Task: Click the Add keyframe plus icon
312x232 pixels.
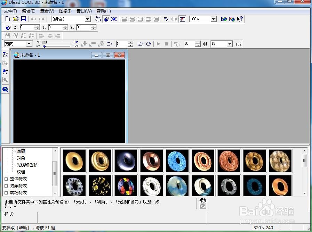Action: click(84, 44)
